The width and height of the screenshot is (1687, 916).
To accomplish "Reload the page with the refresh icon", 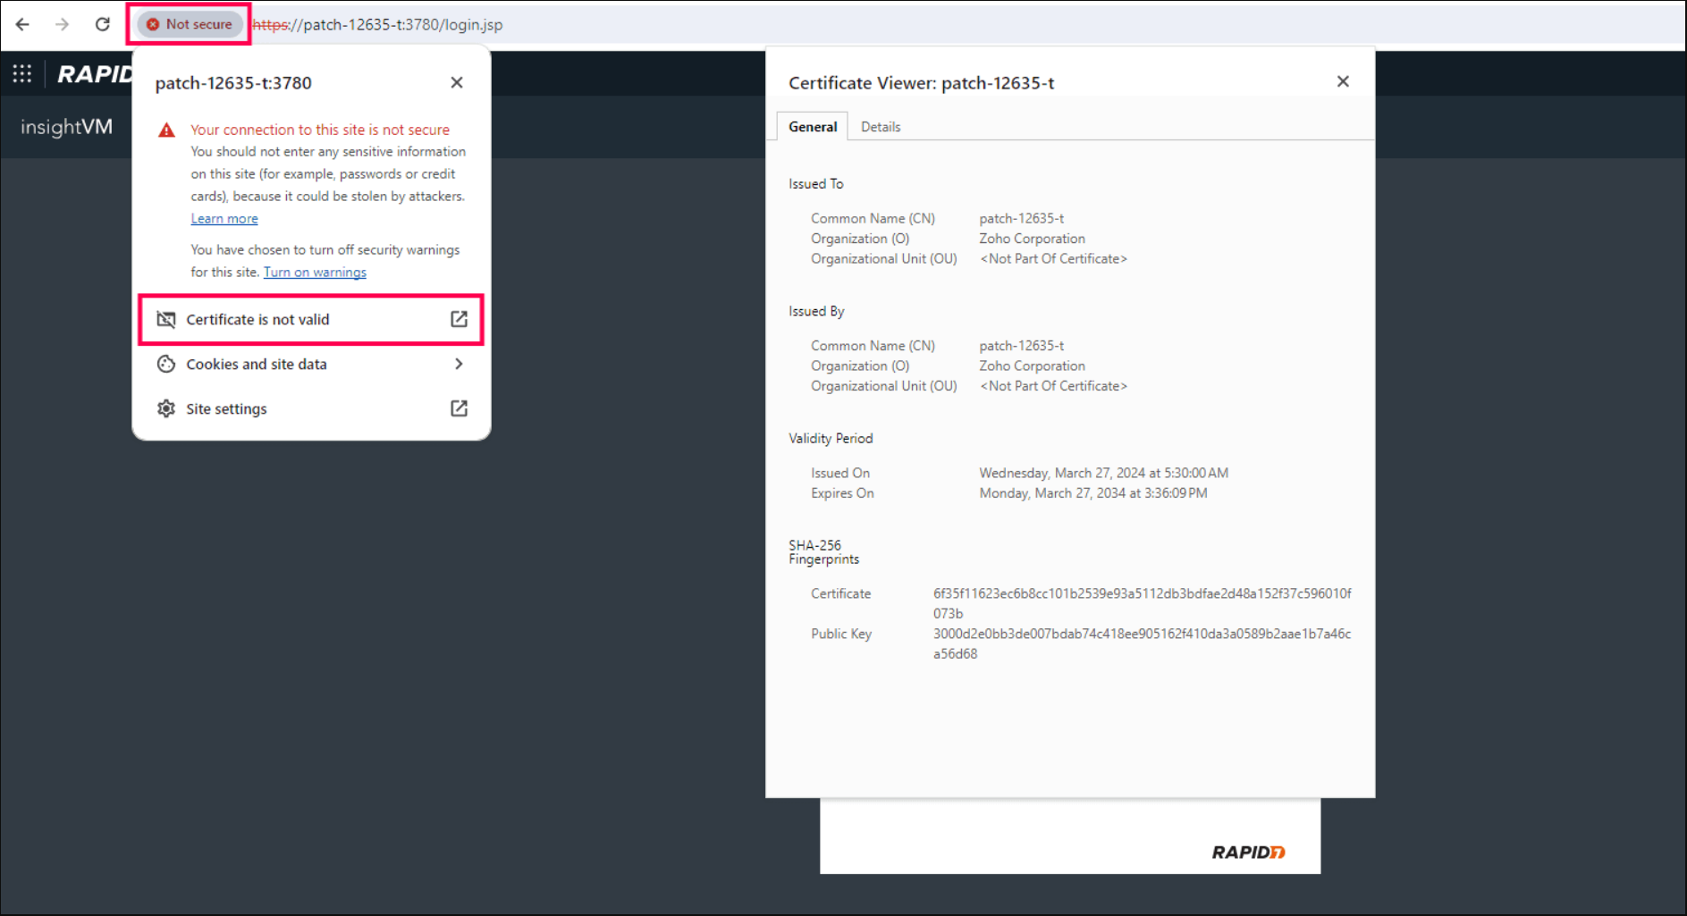I will point(103,24).
